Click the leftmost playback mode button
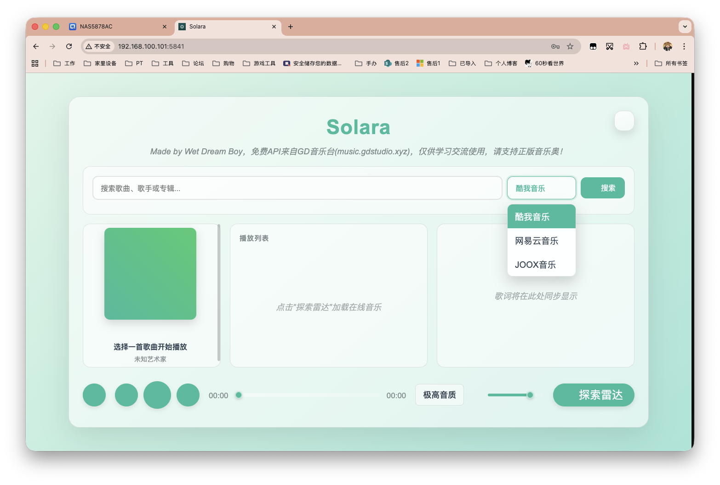This screenshot has width=720, height=485. click(x=94, y=395)
